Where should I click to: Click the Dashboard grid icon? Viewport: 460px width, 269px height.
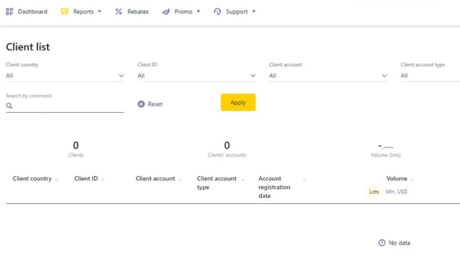(9, 12)
